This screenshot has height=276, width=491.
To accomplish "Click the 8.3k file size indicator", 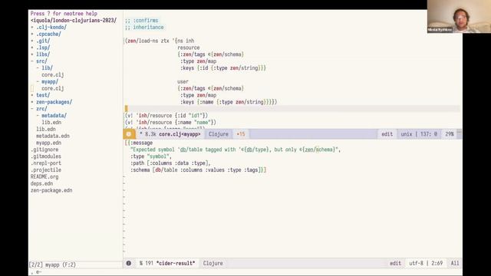I will click(150, 134).
